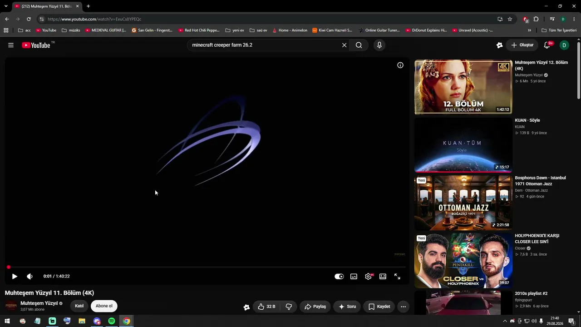Enter fullscreen mode
Viewport: 581px width, 327px height.
[397, 276]
